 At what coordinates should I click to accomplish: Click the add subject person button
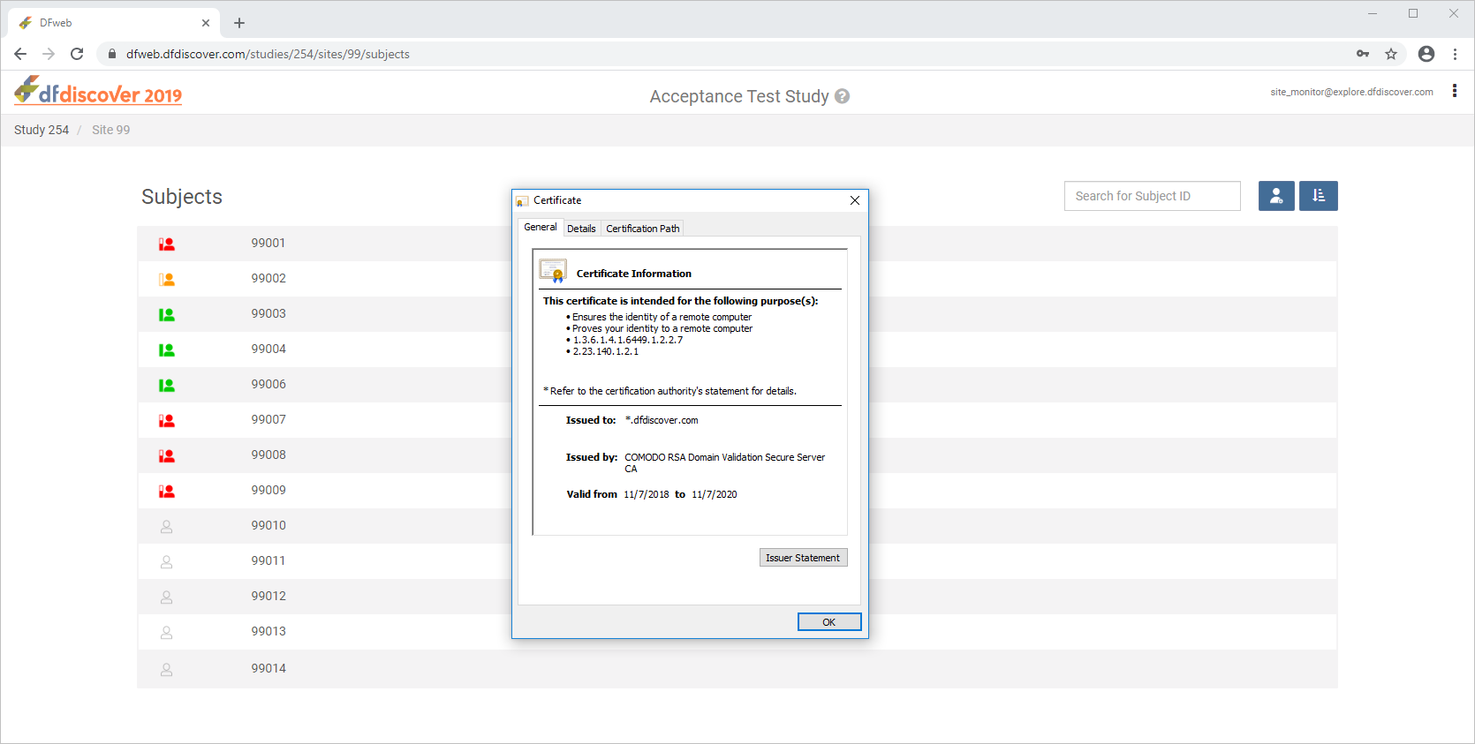click(x=1276, y=196)
